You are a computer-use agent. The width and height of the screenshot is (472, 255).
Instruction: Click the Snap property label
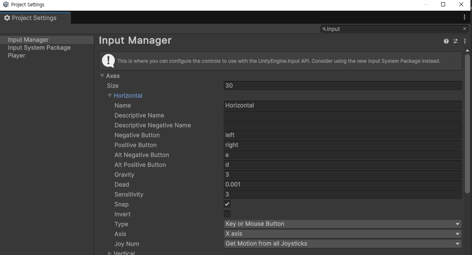pos(121,204)
